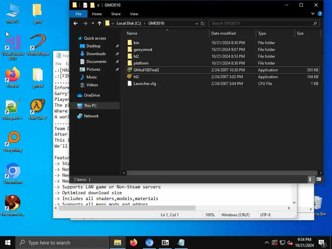Launch Visual Studio 2017 desktop shortcut
Viewport: 332px width, 249px height.
click(13, 48)
